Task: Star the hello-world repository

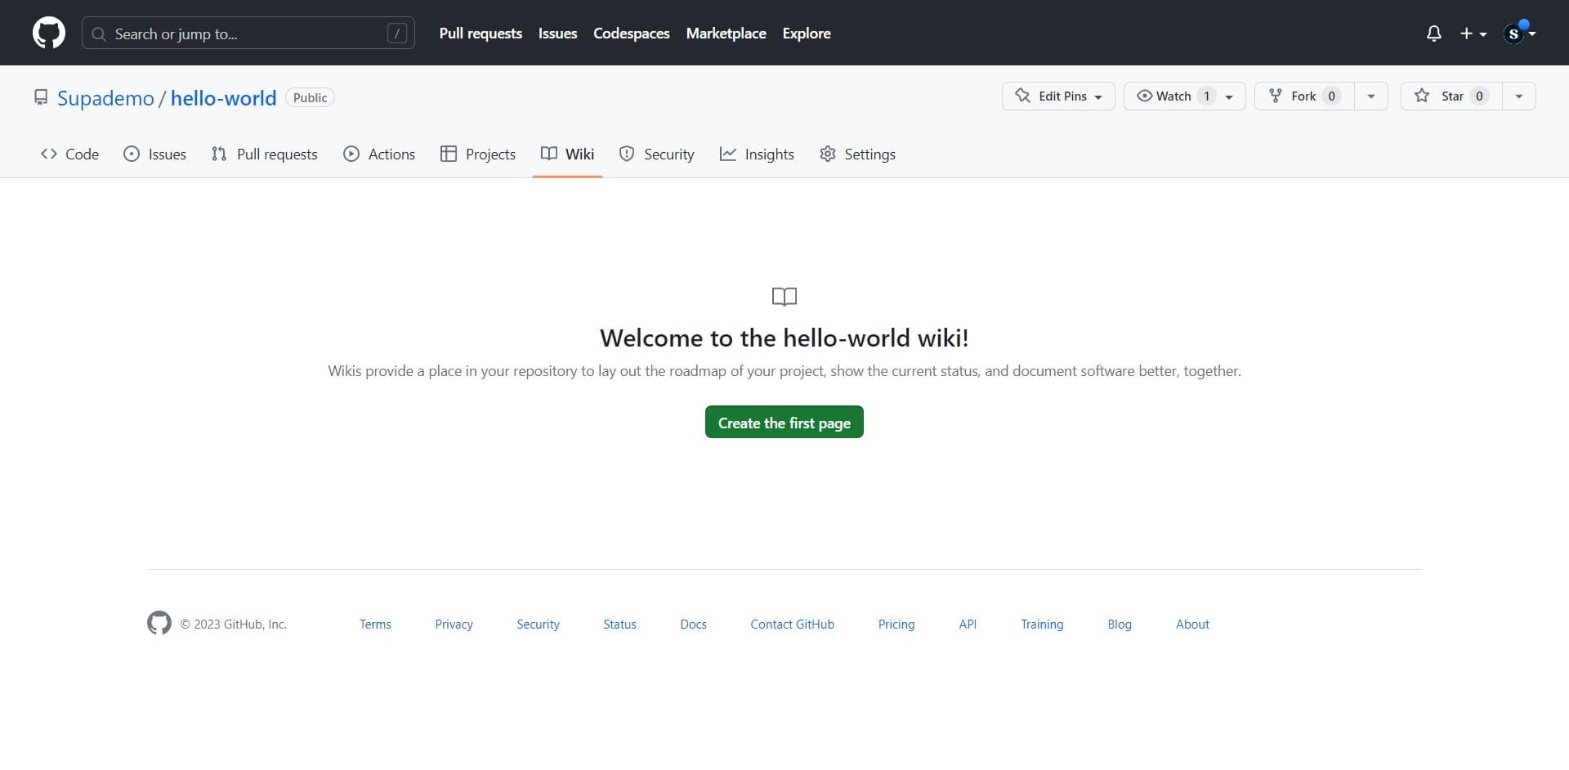Action: [x=1451, y=96]
